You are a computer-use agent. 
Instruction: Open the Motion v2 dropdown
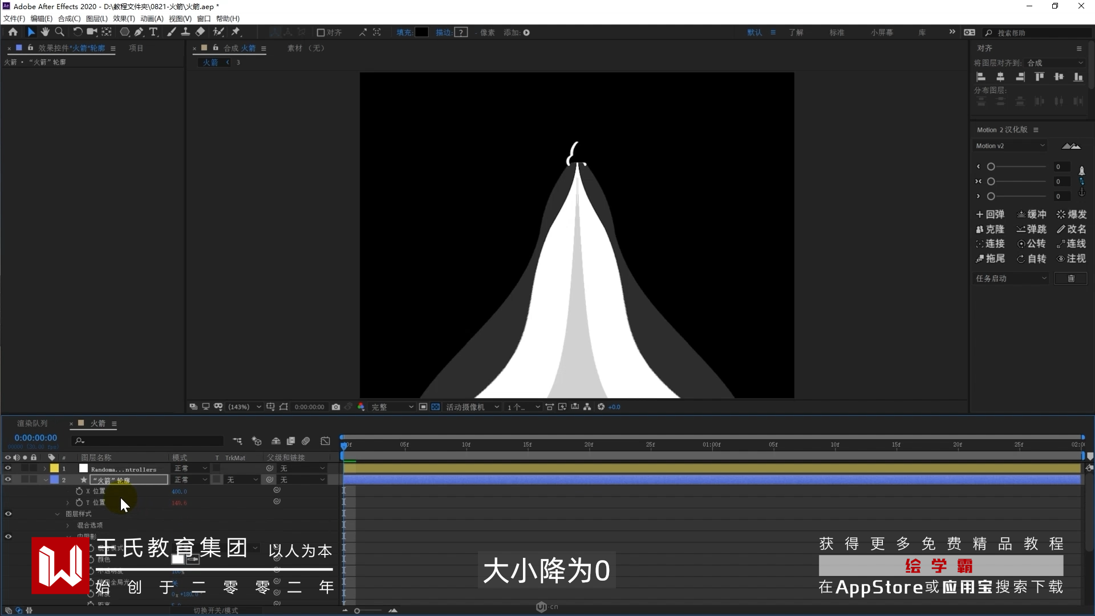click(x=1010, y=146)
